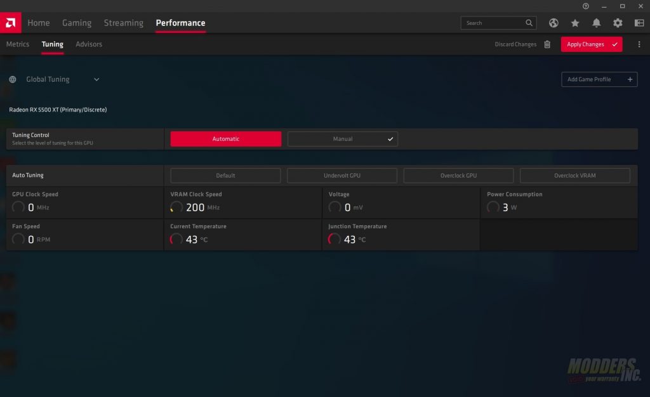Click the Junction Temperature gauge dial
The width and height of the screenshot is (650, 397).
click(x=335, y=239)
